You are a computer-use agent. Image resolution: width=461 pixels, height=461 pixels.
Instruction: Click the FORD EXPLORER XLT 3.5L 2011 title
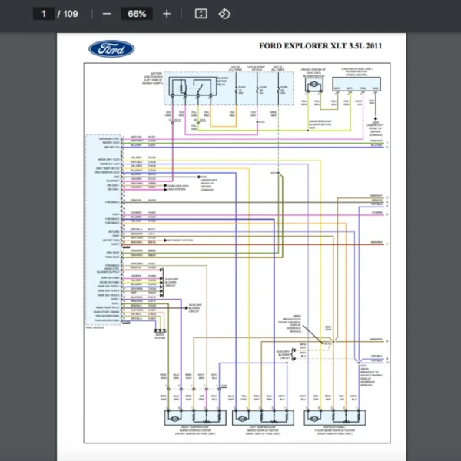point(320,47)
